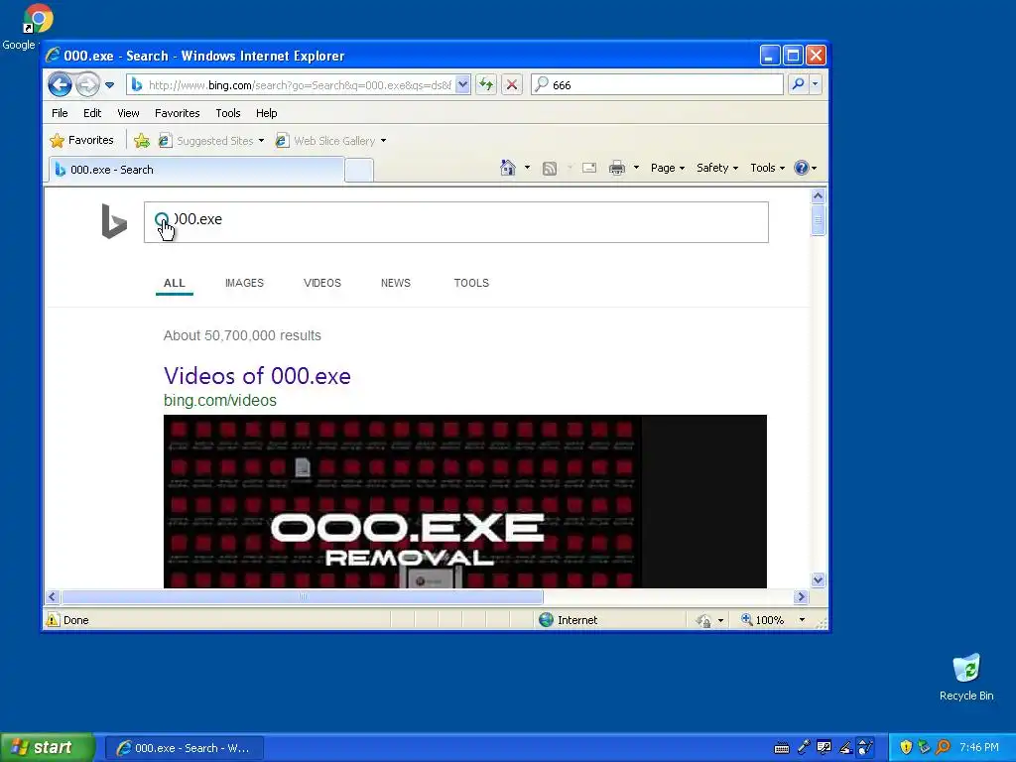Expand the Web Slice Gallery dropdown arrow
Image resolution: width=1016 pixels, height=762 pixels.
(384, 141)
